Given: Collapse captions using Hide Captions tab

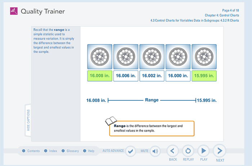Looking at the screenshot, I should (28, 121).
